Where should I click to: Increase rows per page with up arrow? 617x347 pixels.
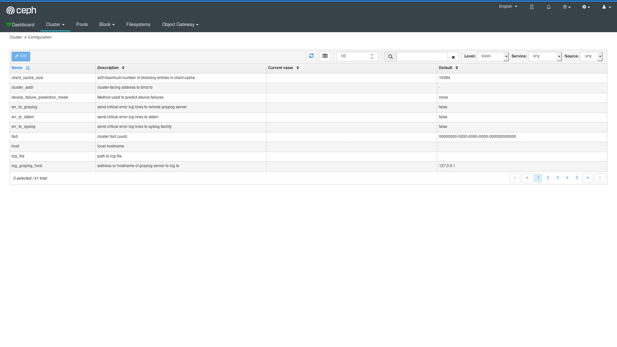(x=372, y=54)
